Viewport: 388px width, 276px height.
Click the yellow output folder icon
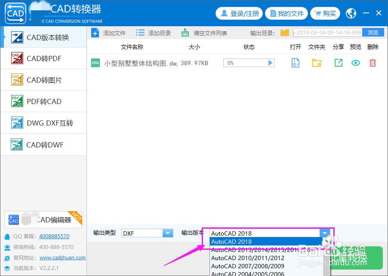point(285,33)
